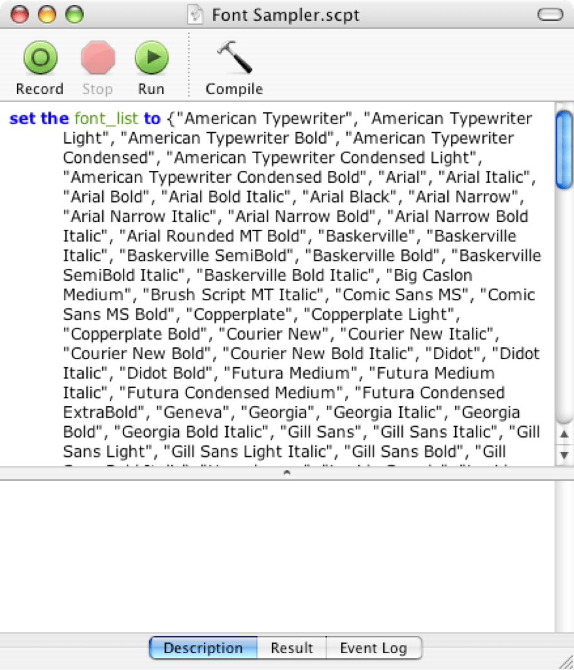Open the Result tab
The height and width of the screenshot is (670, 574).
click(x=292, y=648)
